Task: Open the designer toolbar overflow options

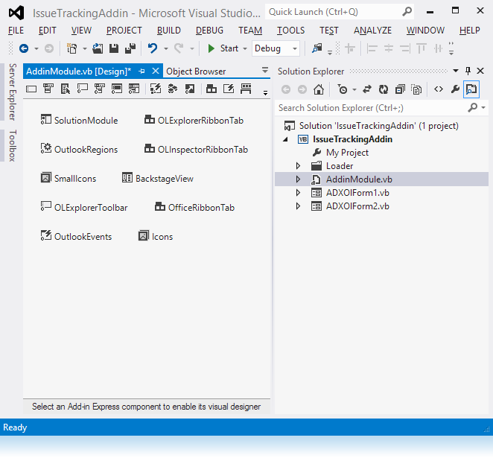Action: (265, 93)
